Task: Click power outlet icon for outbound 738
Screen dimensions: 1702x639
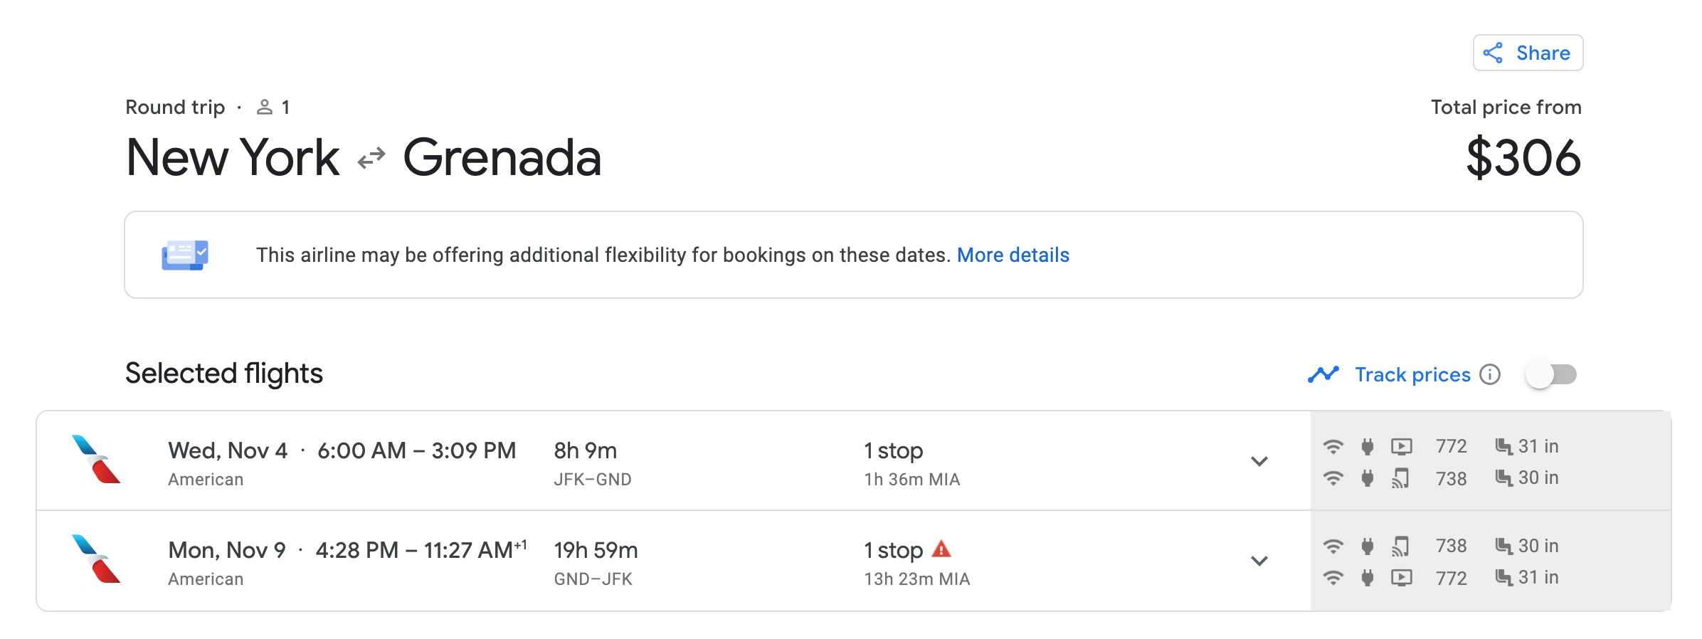Action: [x=1367, y=477]
